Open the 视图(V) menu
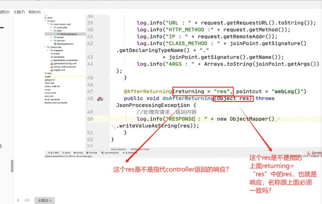Screen dimensions: 322x204 (x=4, y=12)
